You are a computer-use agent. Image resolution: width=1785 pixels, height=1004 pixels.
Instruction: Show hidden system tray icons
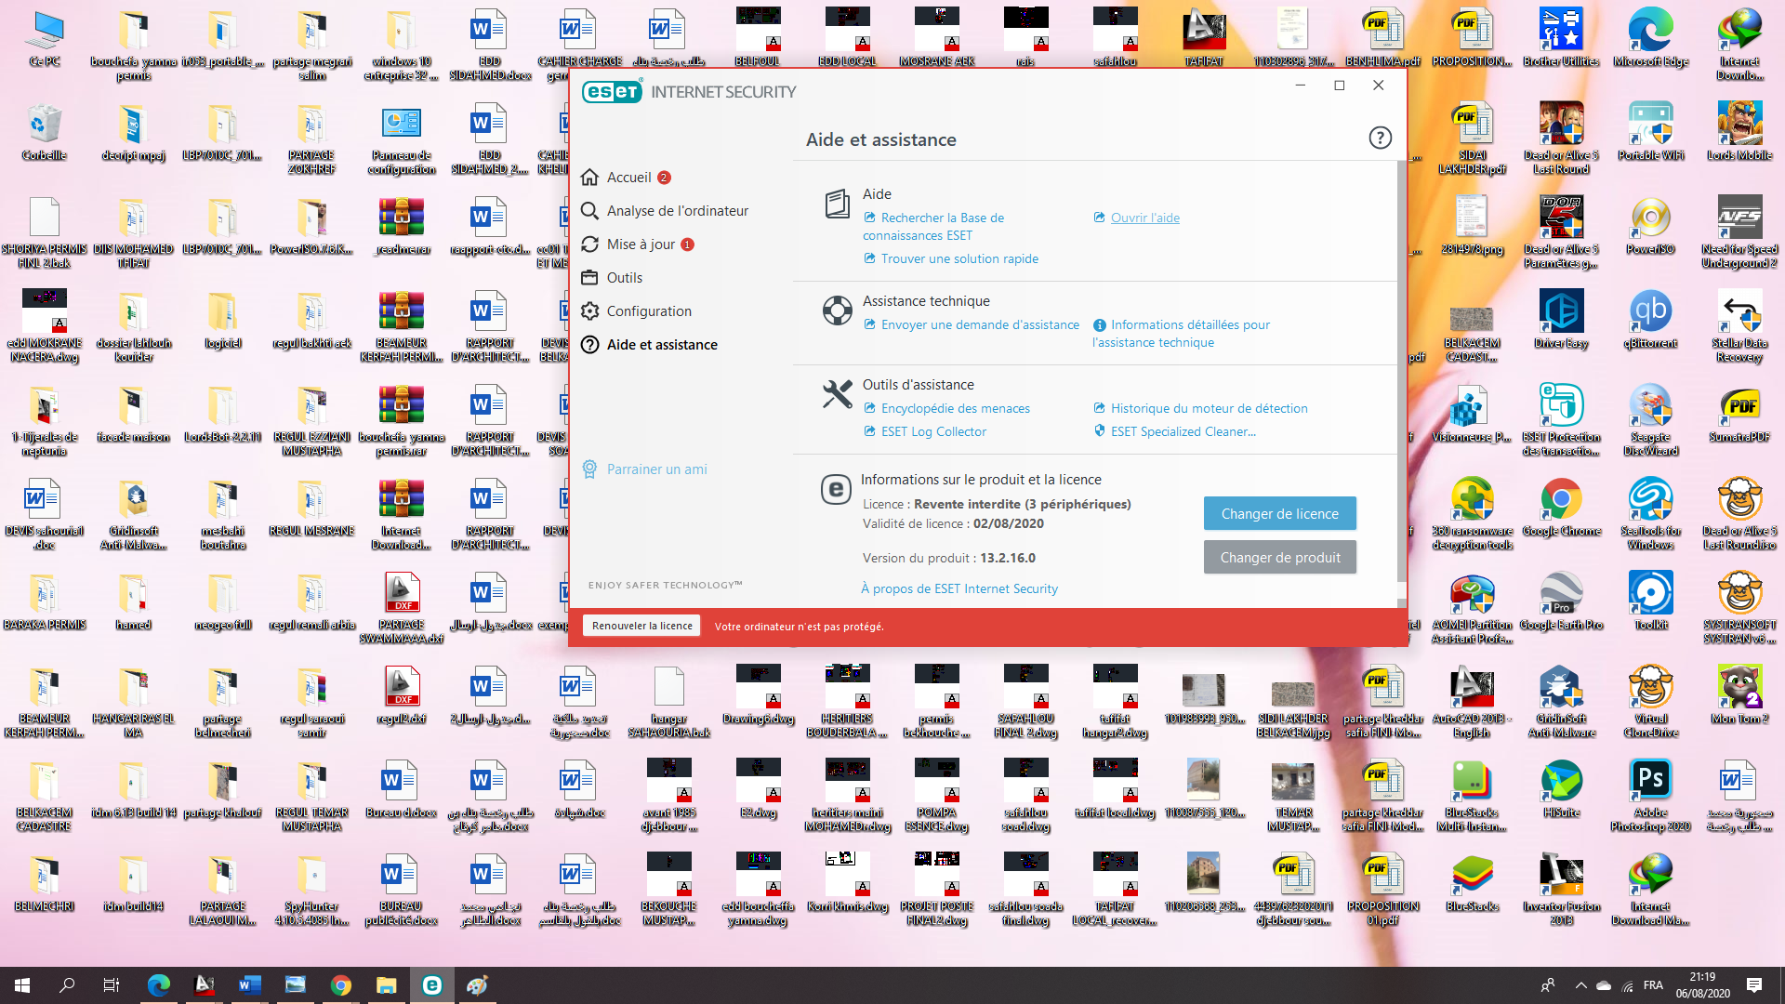coord(1580,985)
